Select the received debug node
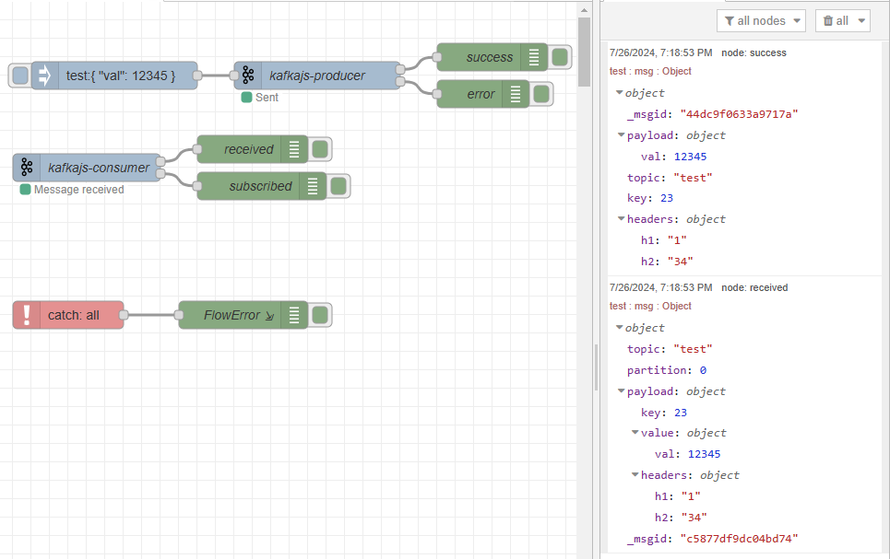 [x=253, y=149]
